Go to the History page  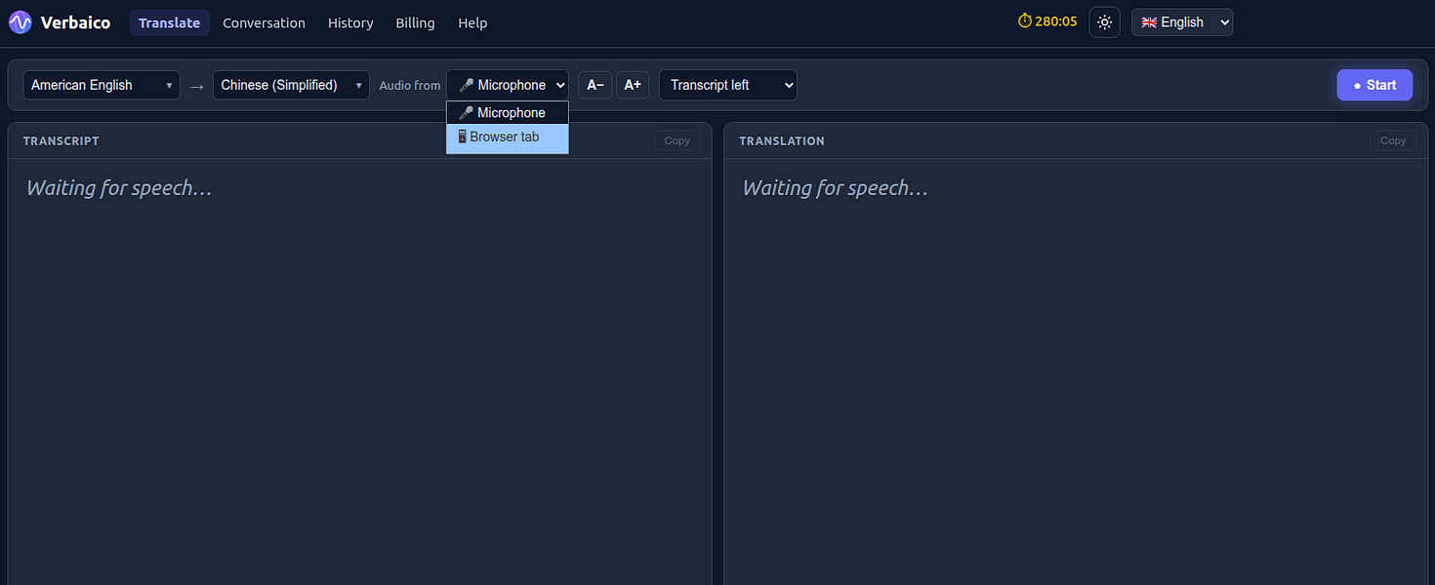pos(350,22)
